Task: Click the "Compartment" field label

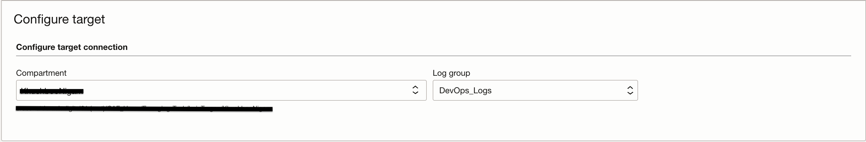Action: (41, 73)
